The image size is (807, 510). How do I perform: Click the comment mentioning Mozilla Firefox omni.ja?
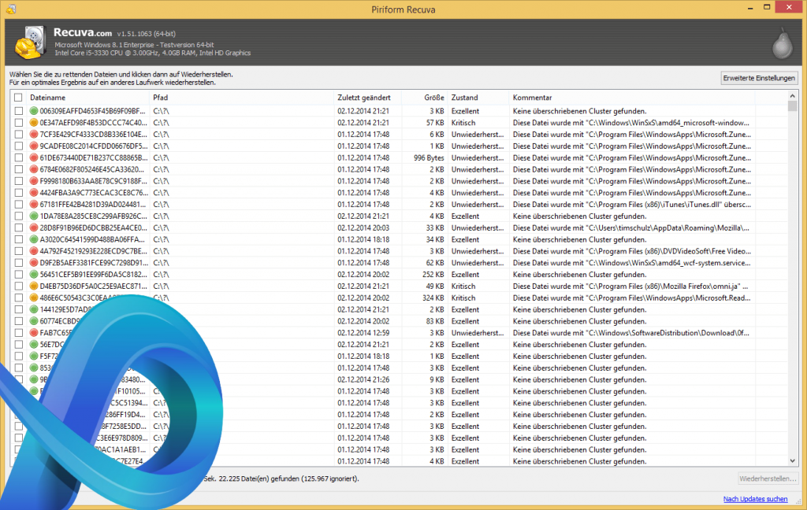click(x=630, y=286)
